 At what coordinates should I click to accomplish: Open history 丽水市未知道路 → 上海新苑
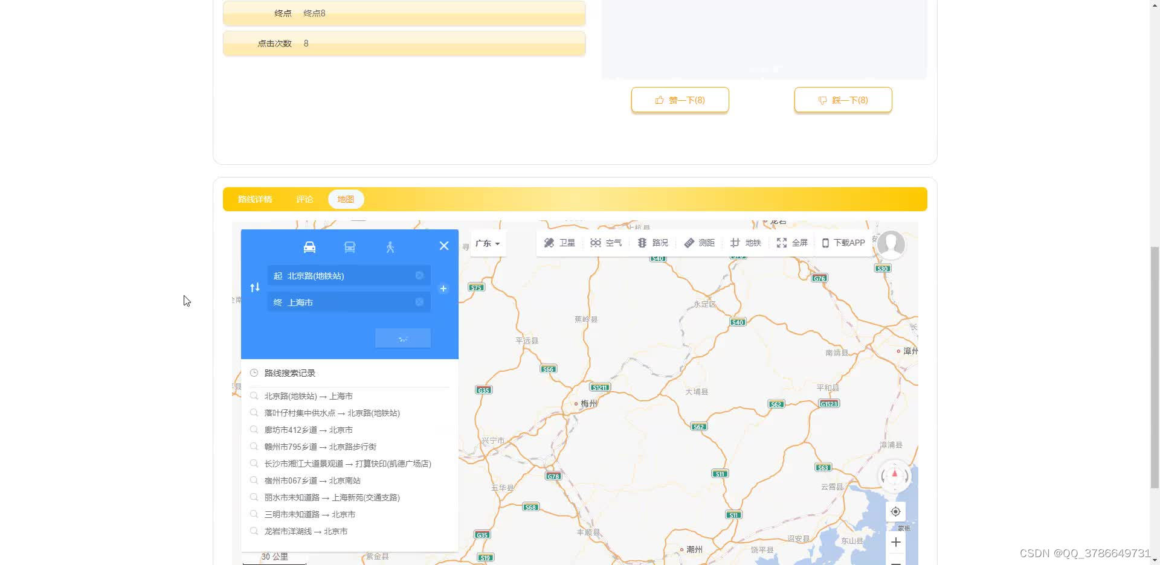(x=332, y=497)
